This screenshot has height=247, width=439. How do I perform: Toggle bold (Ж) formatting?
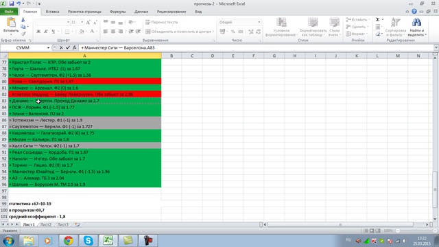click(x=38, y=32)
